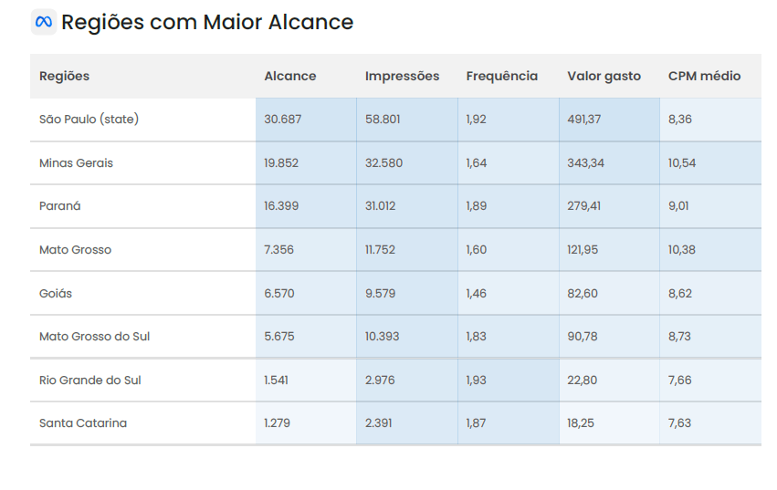The width and height of the screenshot is (777, 490).
Task: Select the Paraná region row
Action: coord(60,206)
